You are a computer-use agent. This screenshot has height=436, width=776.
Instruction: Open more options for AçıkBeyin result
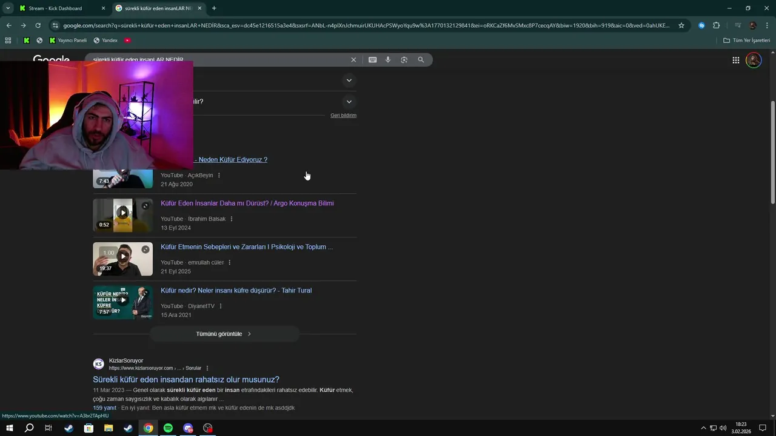click(219, 176)
